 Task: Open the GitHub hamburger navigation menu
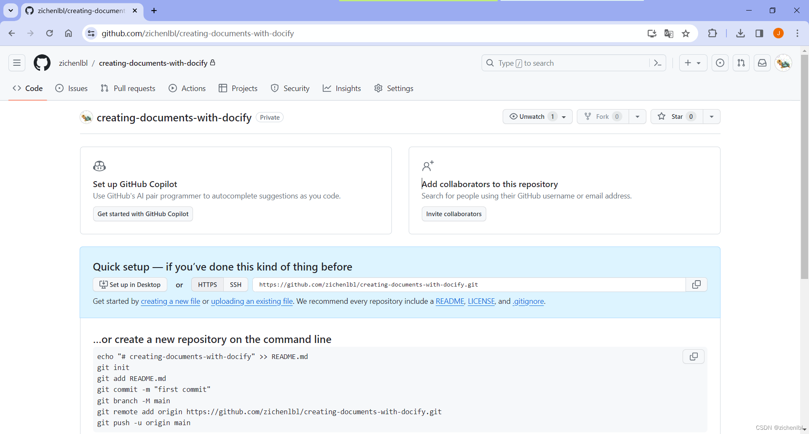(17, 63)
